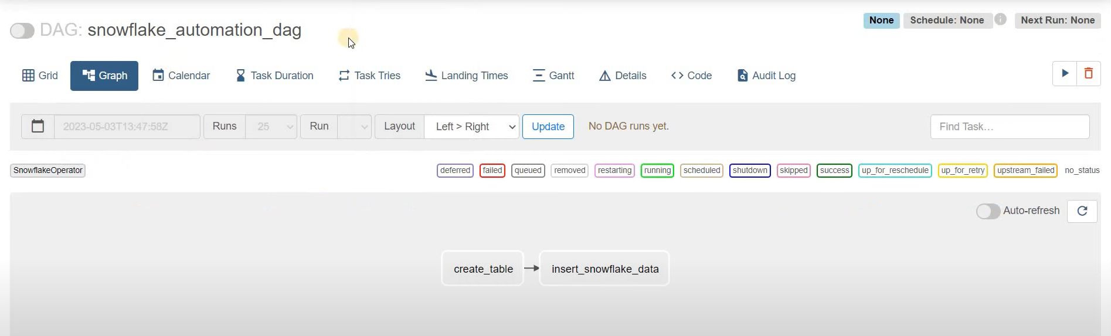1111x336 pixels.
Task: Switch to the Gantt tab
Action: [x=553, y=76]
